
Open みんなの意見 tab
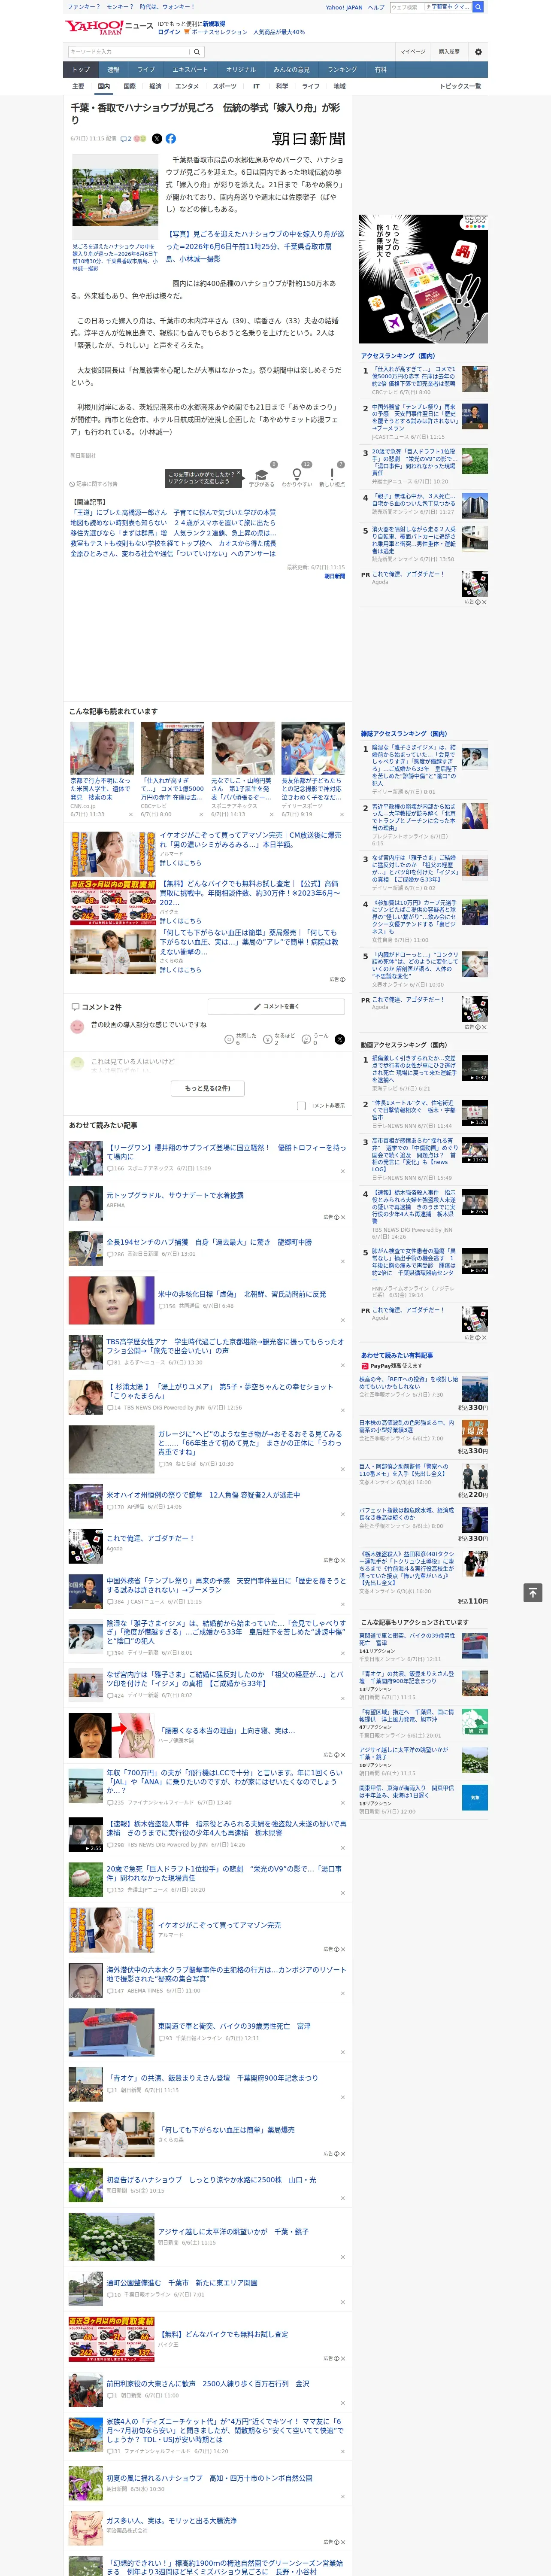tap(291, 70)
